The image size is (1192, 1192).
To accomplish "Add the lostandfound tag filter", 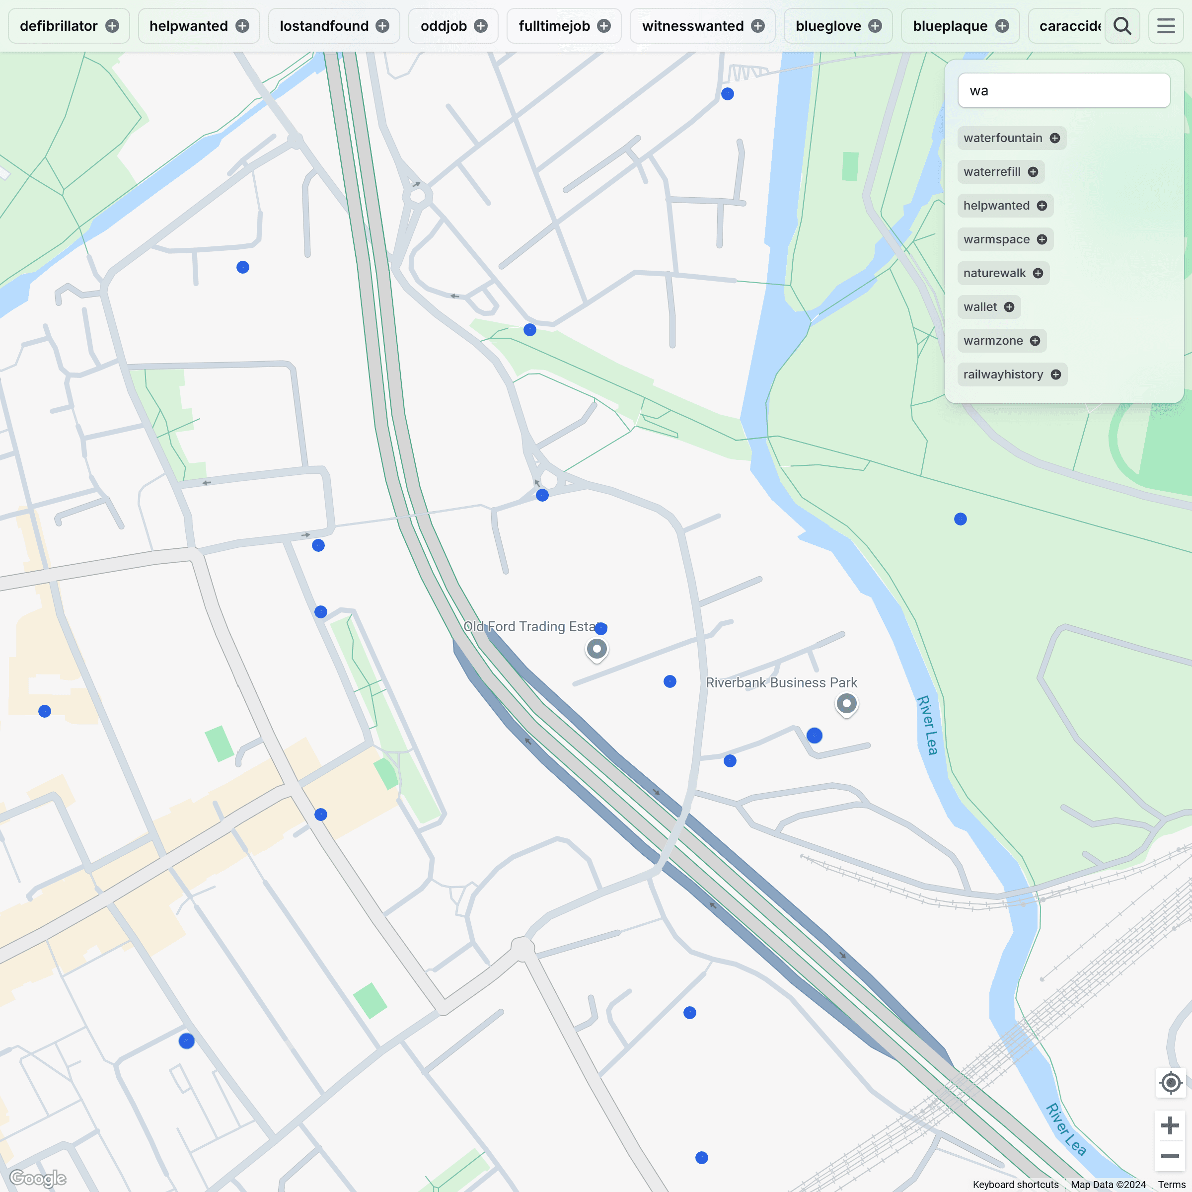I will click(382, 26).
